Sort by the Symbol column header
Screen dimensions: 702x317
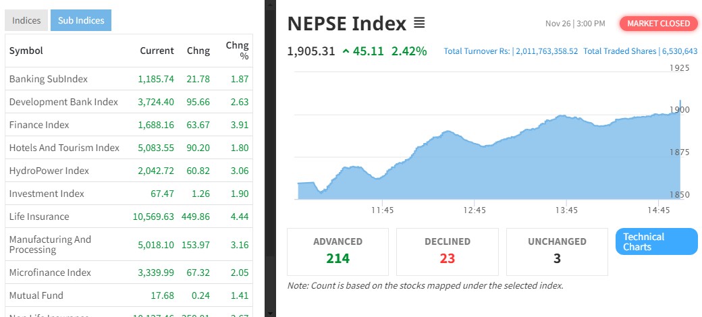pyautogui.click(x=26, y=51)
